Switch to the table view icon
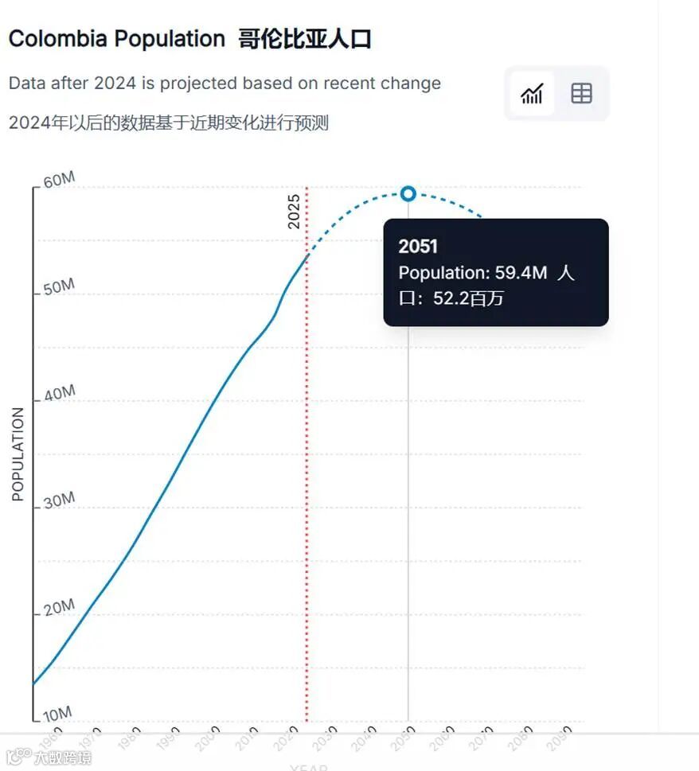Viewport: 699px width, 771px height. (x=581, y=94)
